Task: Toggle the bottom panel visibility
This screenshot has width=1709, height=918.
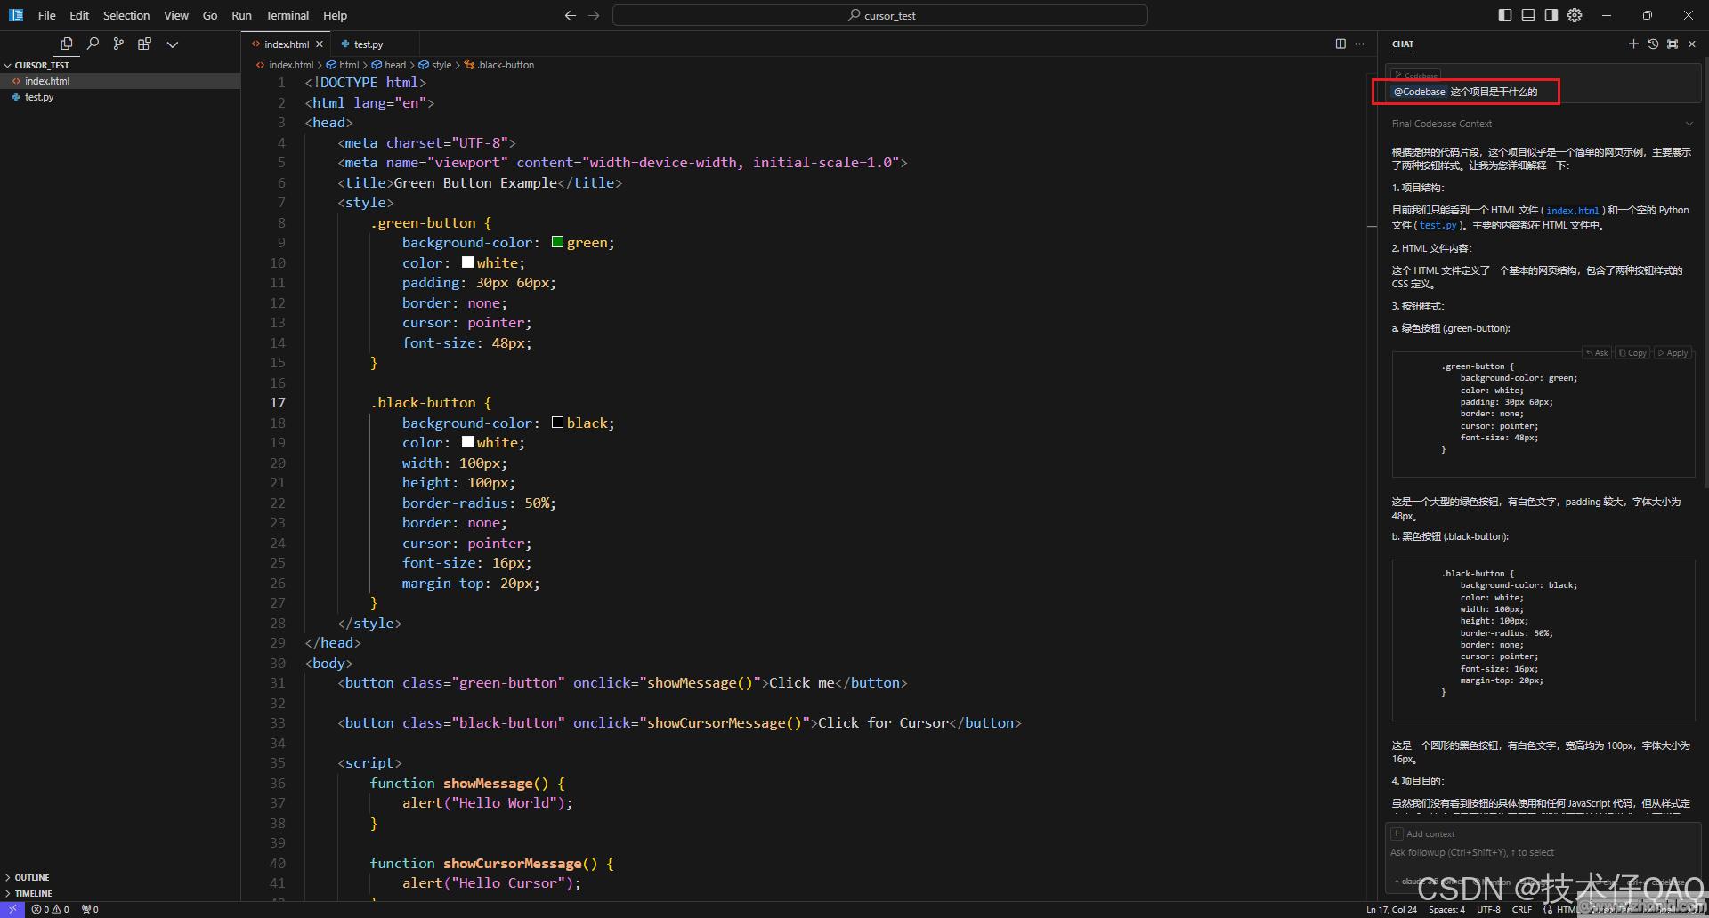Action: 1528,15
